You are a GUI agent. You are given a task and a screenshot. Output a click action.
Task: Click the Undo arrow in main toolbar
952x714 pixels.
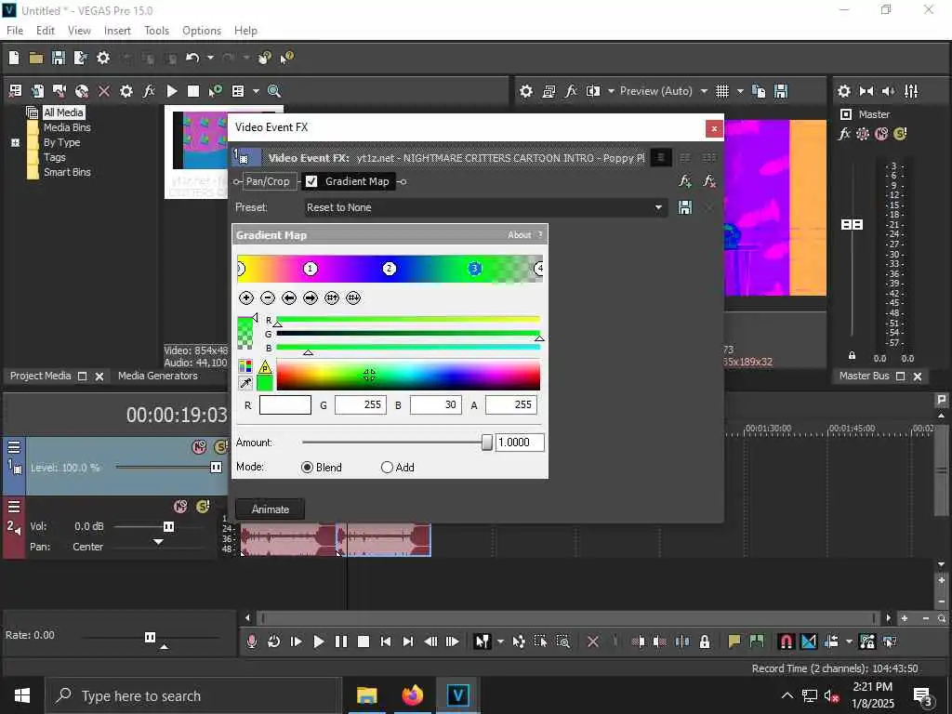click(192, 58)
